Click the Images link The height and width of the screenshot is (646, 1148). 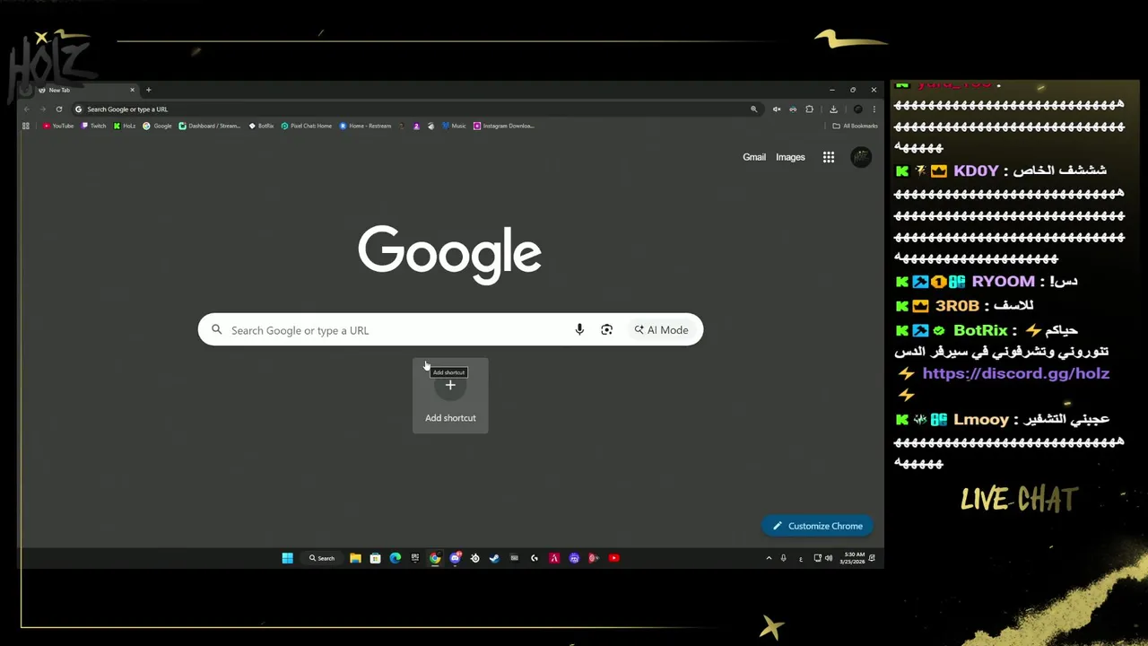coord(790,157)
